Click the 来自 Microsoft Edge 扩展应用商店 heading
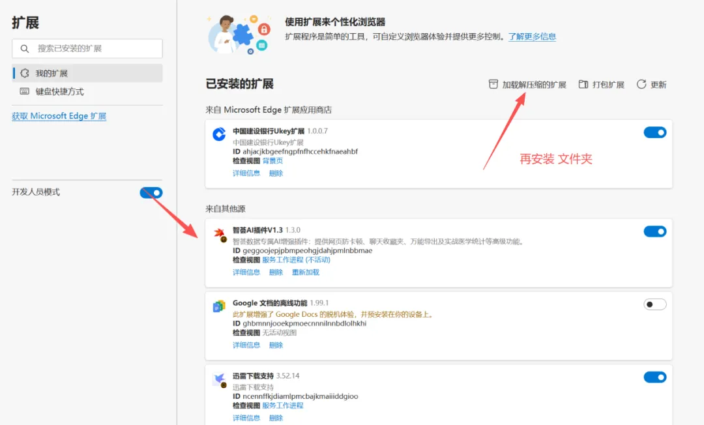704x425 pixels. [x=269, y=110]
